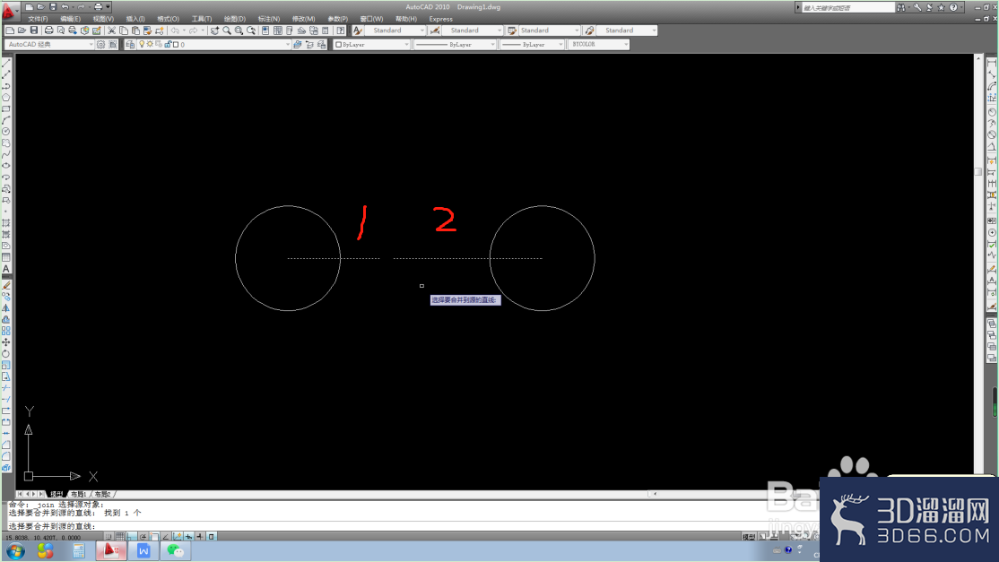Click the InfoCenter keyword search field
The width and height of the screenshot is (999, 562).
tap(847, 8)
